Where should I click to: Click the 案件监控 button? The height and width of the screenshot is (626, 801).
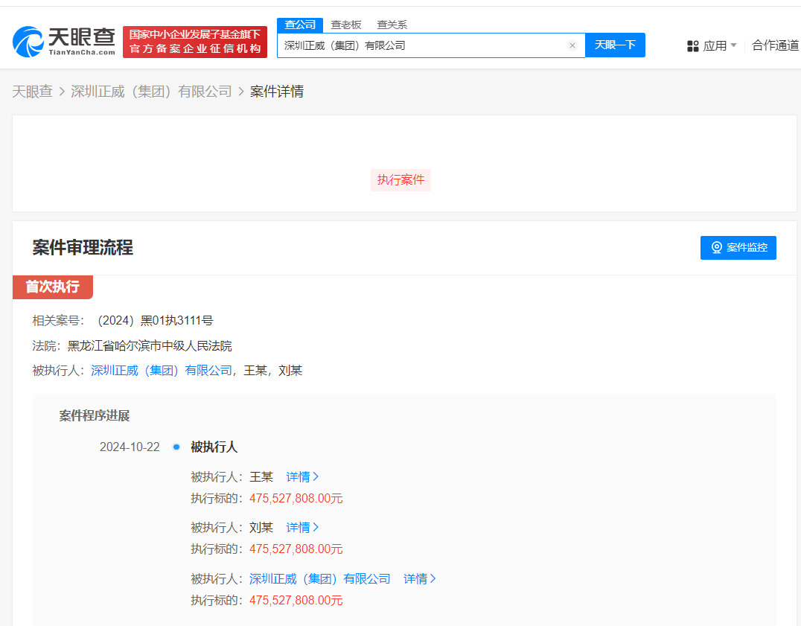point(738,248)
